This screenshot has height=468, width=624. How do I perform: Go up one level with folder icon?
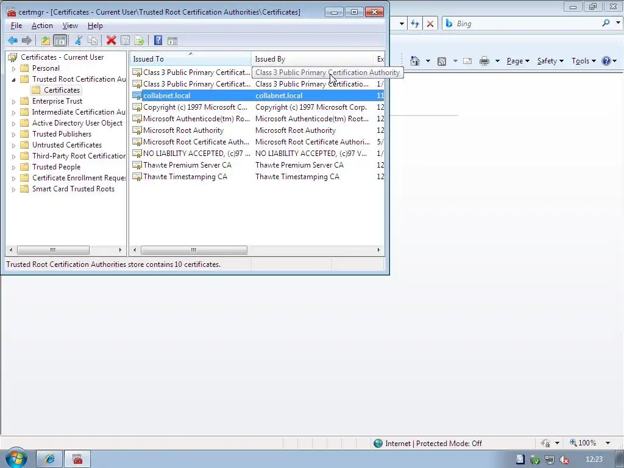[45, 41]
